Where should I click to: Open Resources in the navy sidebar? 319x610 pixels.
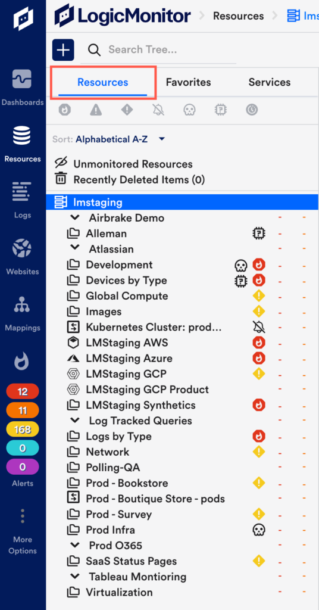click(23, 144)
